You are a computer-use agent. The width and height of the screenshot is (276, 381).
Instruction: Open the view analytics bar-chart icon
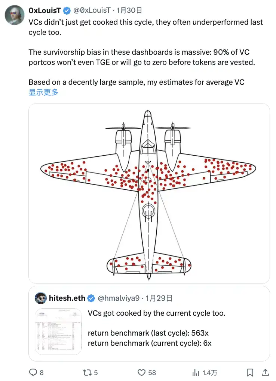196,372
